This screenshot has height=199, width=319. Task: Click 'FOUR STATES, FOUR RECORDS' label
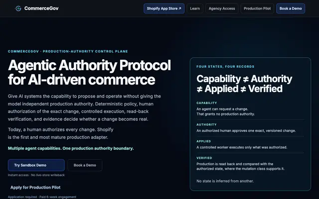[x=225, y=67]
